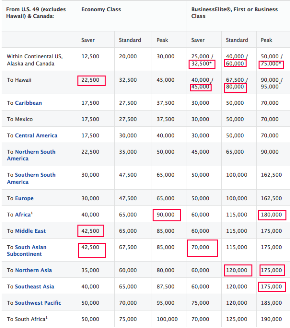This screenshot has height=328, width=290.
Task: Click '175,000' in the Southeast Asia row
Action: pyautogui.click(x=271, y=287)
